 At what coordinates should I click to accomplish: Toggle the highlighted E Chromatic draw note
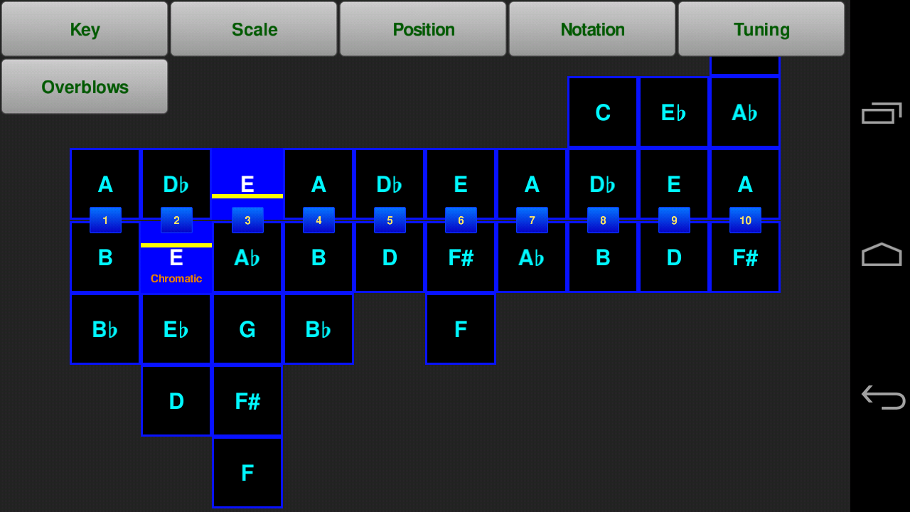click(176, 265)
